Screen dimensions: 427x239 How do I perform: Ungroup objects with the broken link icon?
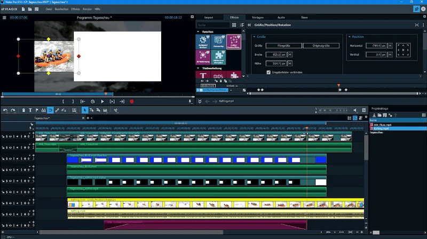coord(64,110)
